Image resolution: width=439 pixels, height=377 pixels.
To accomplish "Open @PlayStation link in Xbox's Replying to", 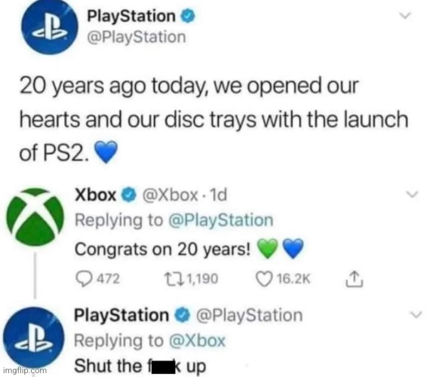I will pos(220,220).
